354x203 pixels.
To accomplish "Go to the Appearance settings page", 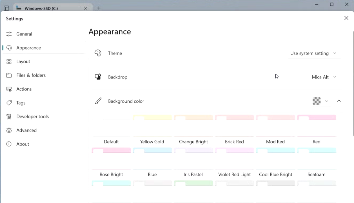I will [x=28, y=48].
